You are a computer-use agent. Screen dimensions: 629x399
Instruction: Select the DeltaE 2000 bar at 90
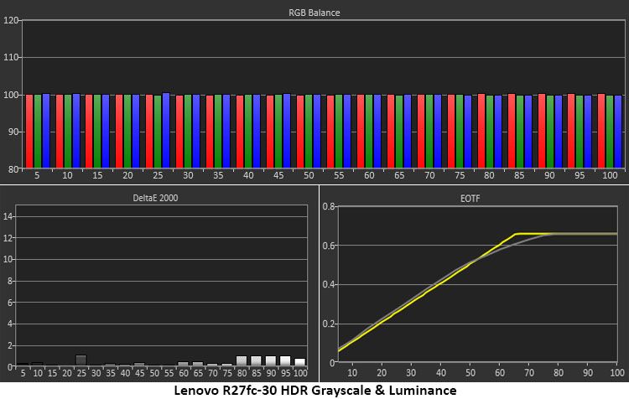pyautogui.click(x=271, y=361)
